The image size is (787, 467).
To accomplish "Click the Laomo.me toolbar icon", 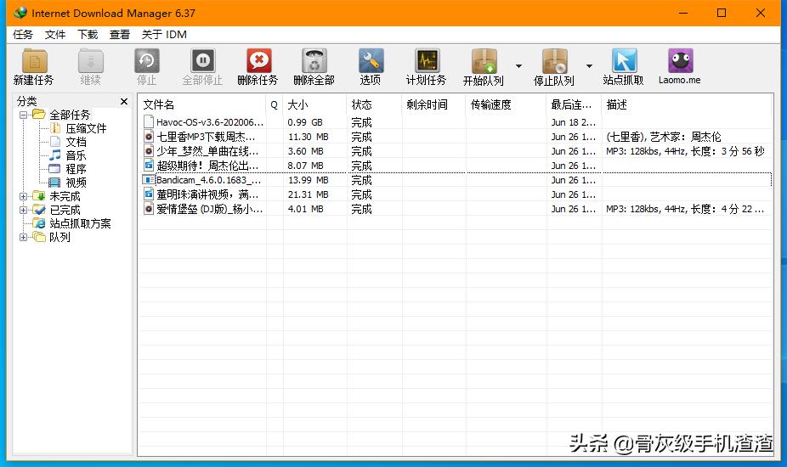I will click(x=681, y=61).
